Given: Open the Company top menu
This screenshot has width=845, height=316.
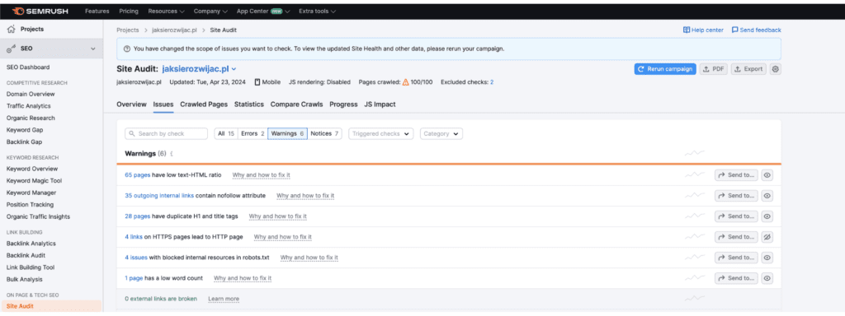Looking at the screenshot, I should pos(210,11).
